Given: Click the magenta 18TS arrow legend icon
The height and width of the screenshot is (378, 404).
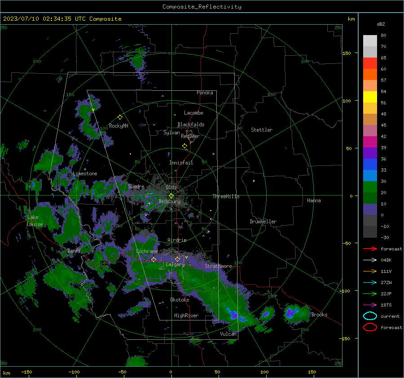Looking at the screenshot, I should pyautogui.click(x=370, y=305).
